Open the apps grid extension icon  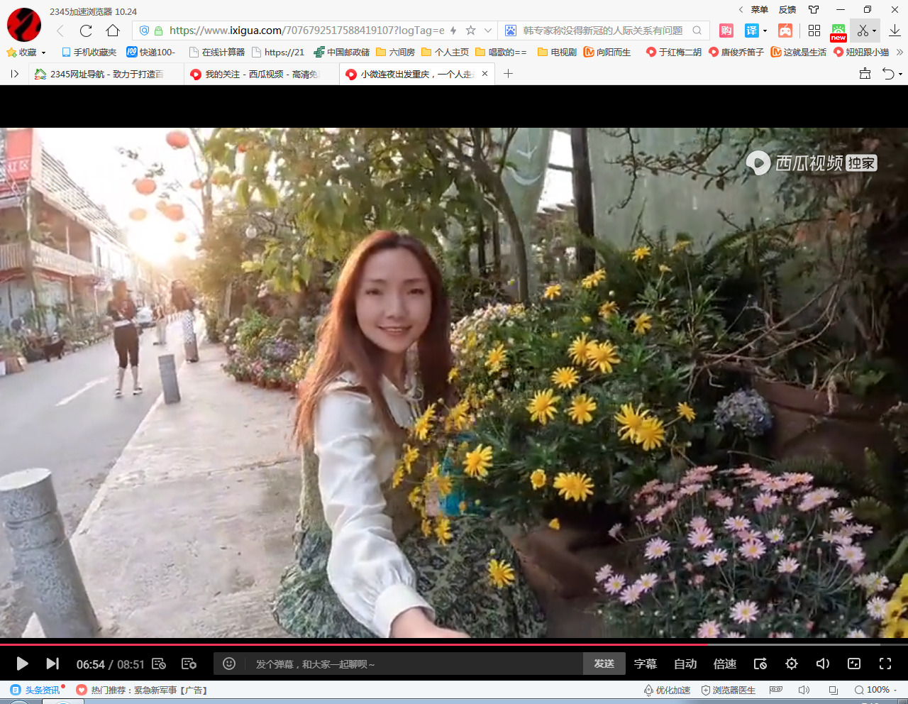pyautogui.click(x=814, y=31)
